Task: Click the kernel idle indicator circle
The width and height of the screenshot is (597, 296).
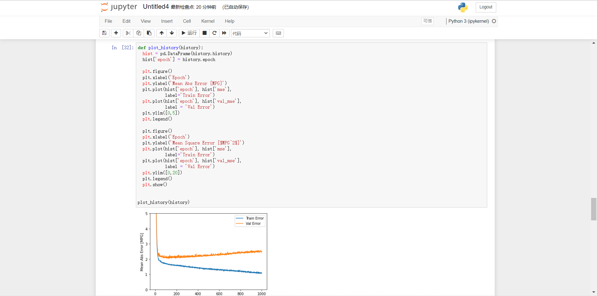Action: click(x=494, y=21)
